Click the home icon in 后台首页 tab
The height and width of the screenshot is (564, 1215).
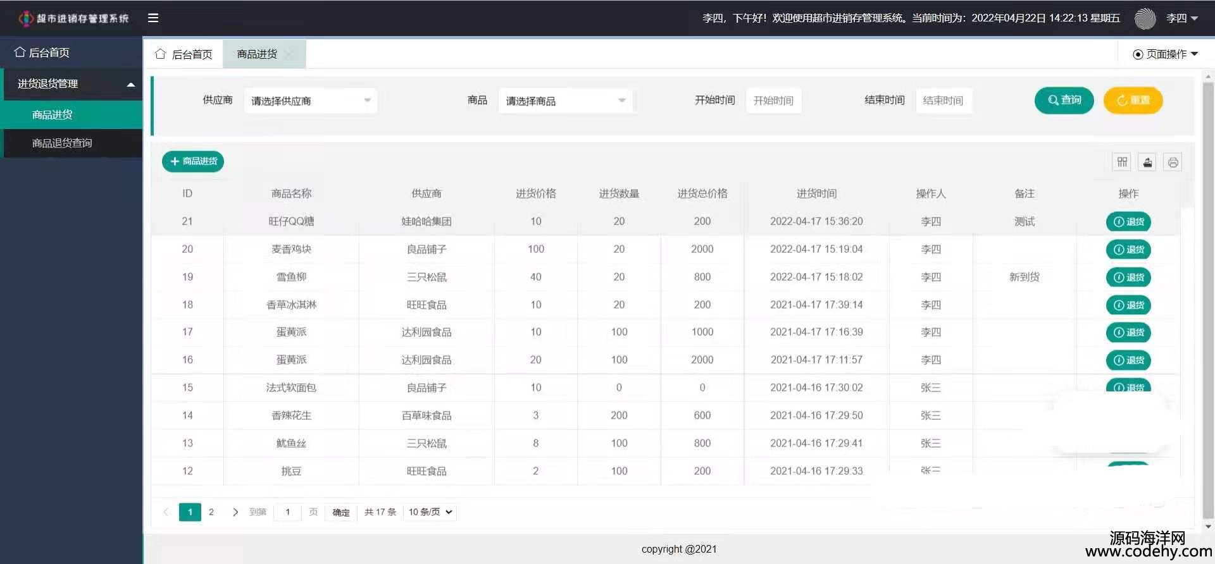(x=161, y=54)
